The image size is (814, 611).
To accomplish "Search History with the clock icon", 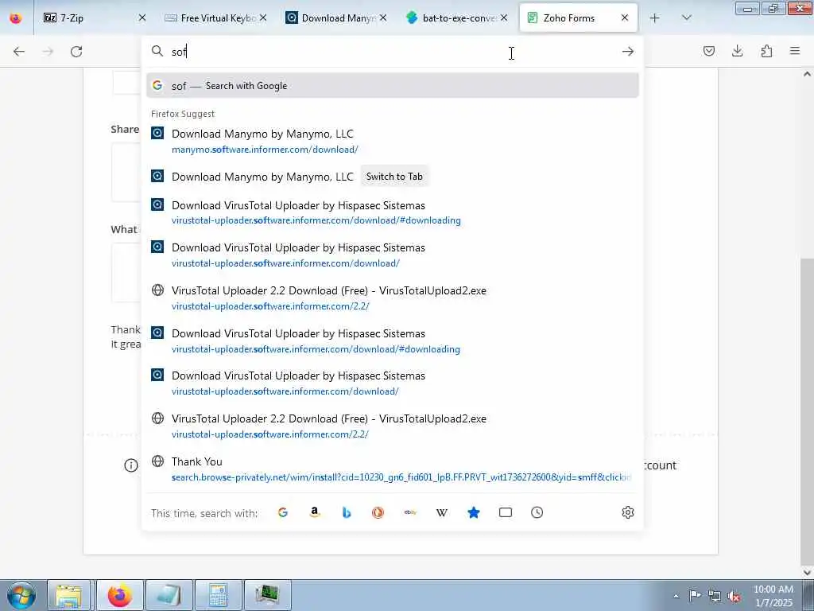I will (x=537, y=513).
